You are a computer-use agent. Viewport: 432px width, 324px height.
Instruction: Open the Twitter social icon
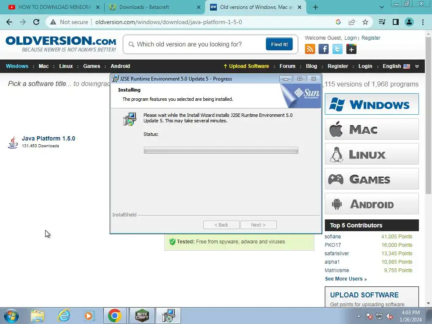[x=337, y=49]
